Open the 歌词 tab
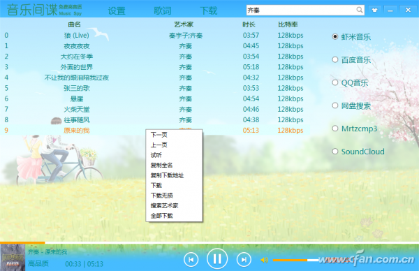The image size is (419, 271). (163, 10)
